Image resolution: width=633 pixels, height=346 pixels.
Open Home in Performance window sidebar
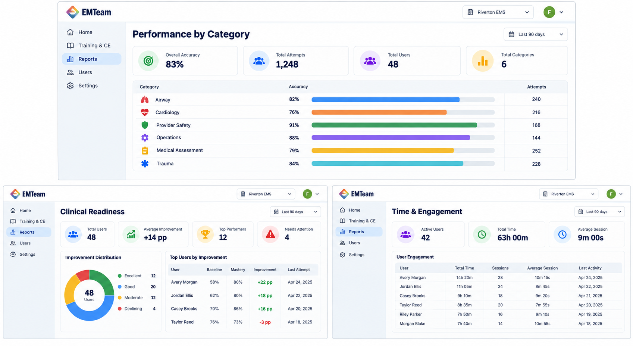pos(91,32)
